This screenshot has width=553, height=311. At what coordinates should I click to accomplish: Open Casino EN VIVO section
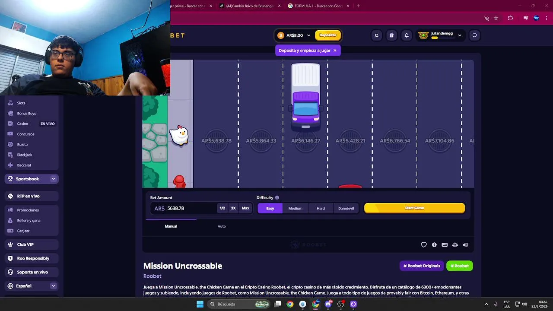(32, 124)
